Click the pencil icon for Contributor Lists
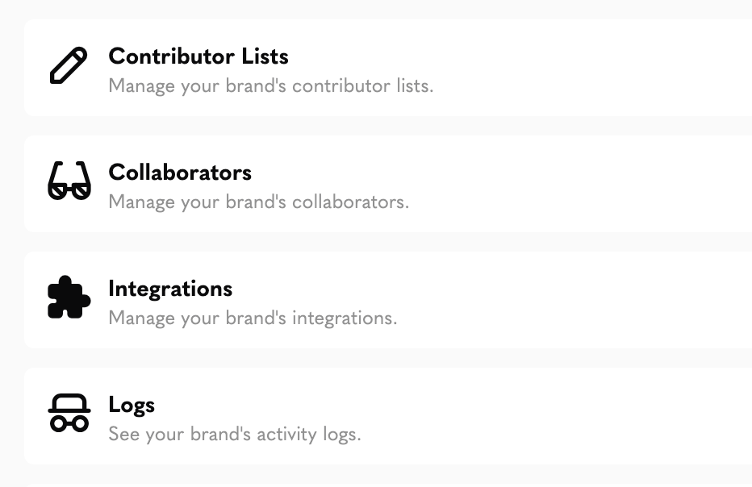 tap(69, 65)
